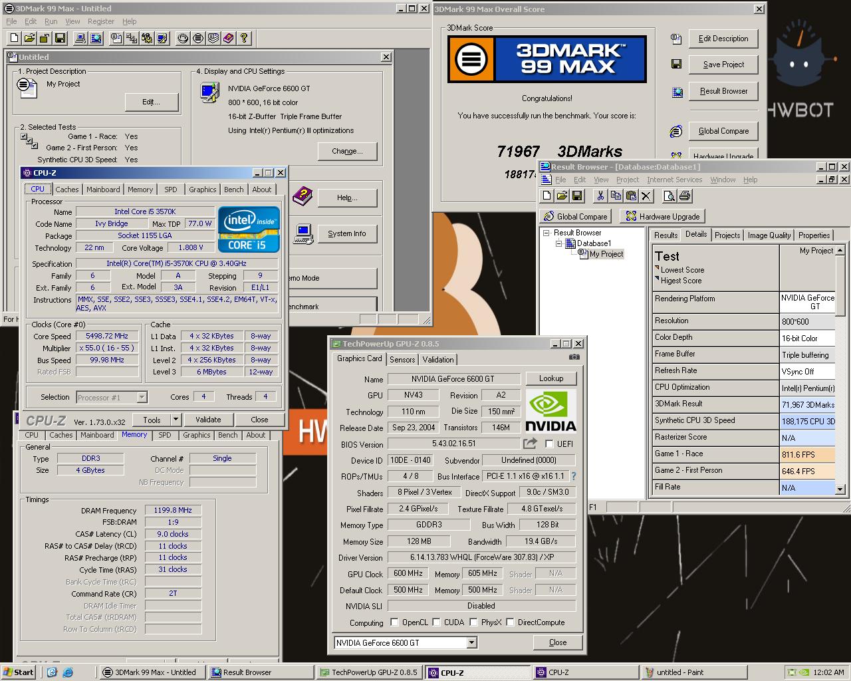Toggle the CUDA checkbox
851x681 pixels.
436,622
